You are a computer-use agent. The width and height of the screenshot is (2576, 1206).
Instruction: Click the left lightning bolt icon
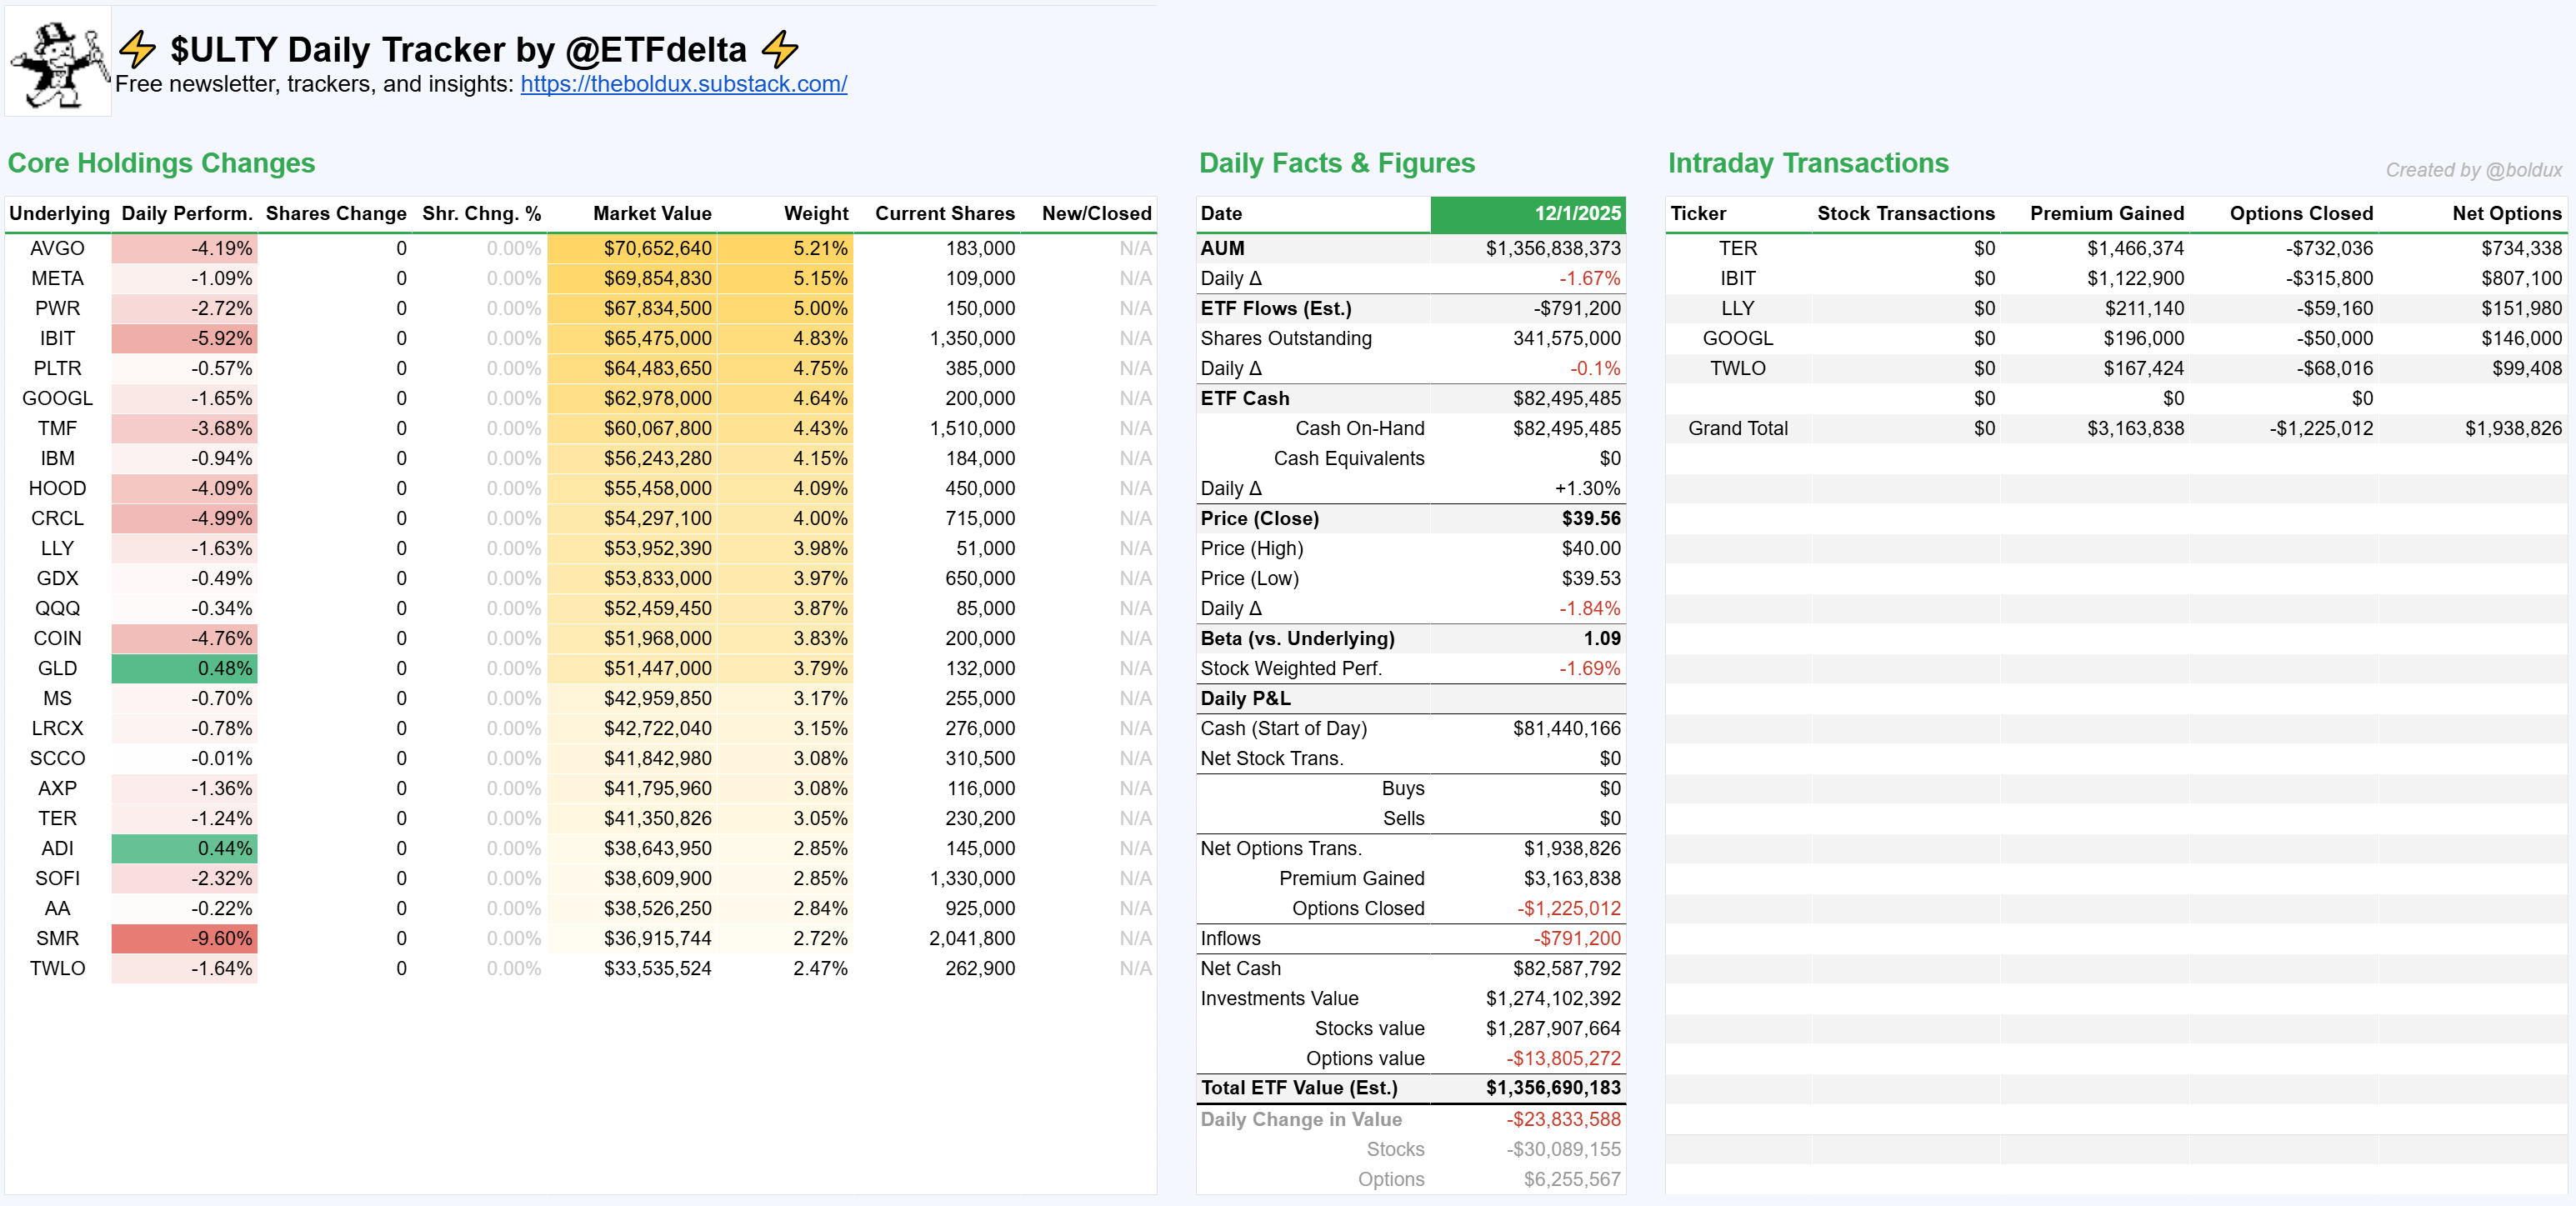point(138,49)
